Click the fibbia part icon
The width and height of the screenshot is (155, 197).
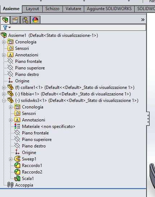pos(10,94)
